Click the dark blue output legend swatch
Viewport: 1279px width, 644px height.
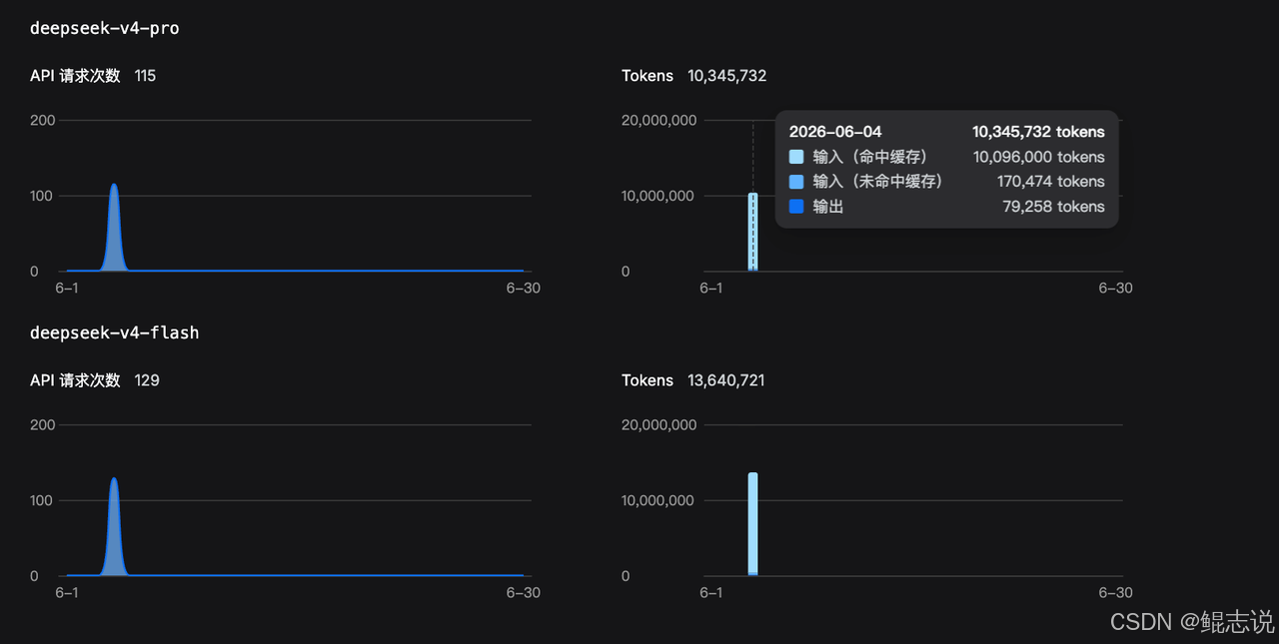click(x=796, y=207)
